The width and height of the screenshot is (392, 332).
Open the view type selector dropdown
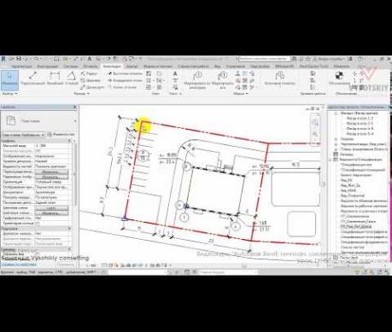[x=23, y=135]
